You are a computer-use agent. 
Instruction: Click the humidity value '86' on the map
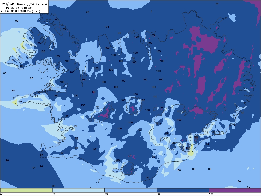point(5,73)
